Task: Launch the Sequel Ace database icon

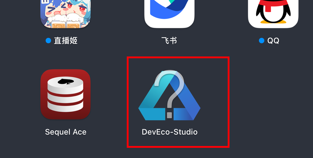Action: (65, 94)
